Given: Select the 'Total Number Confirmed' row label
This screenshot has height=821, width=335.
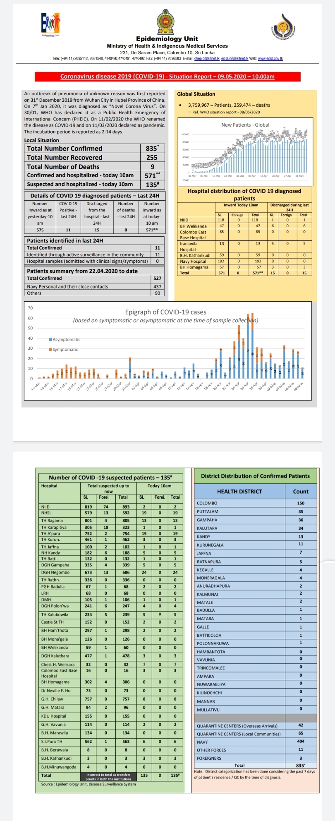Looking at the screenshot, I should [65, 148].
